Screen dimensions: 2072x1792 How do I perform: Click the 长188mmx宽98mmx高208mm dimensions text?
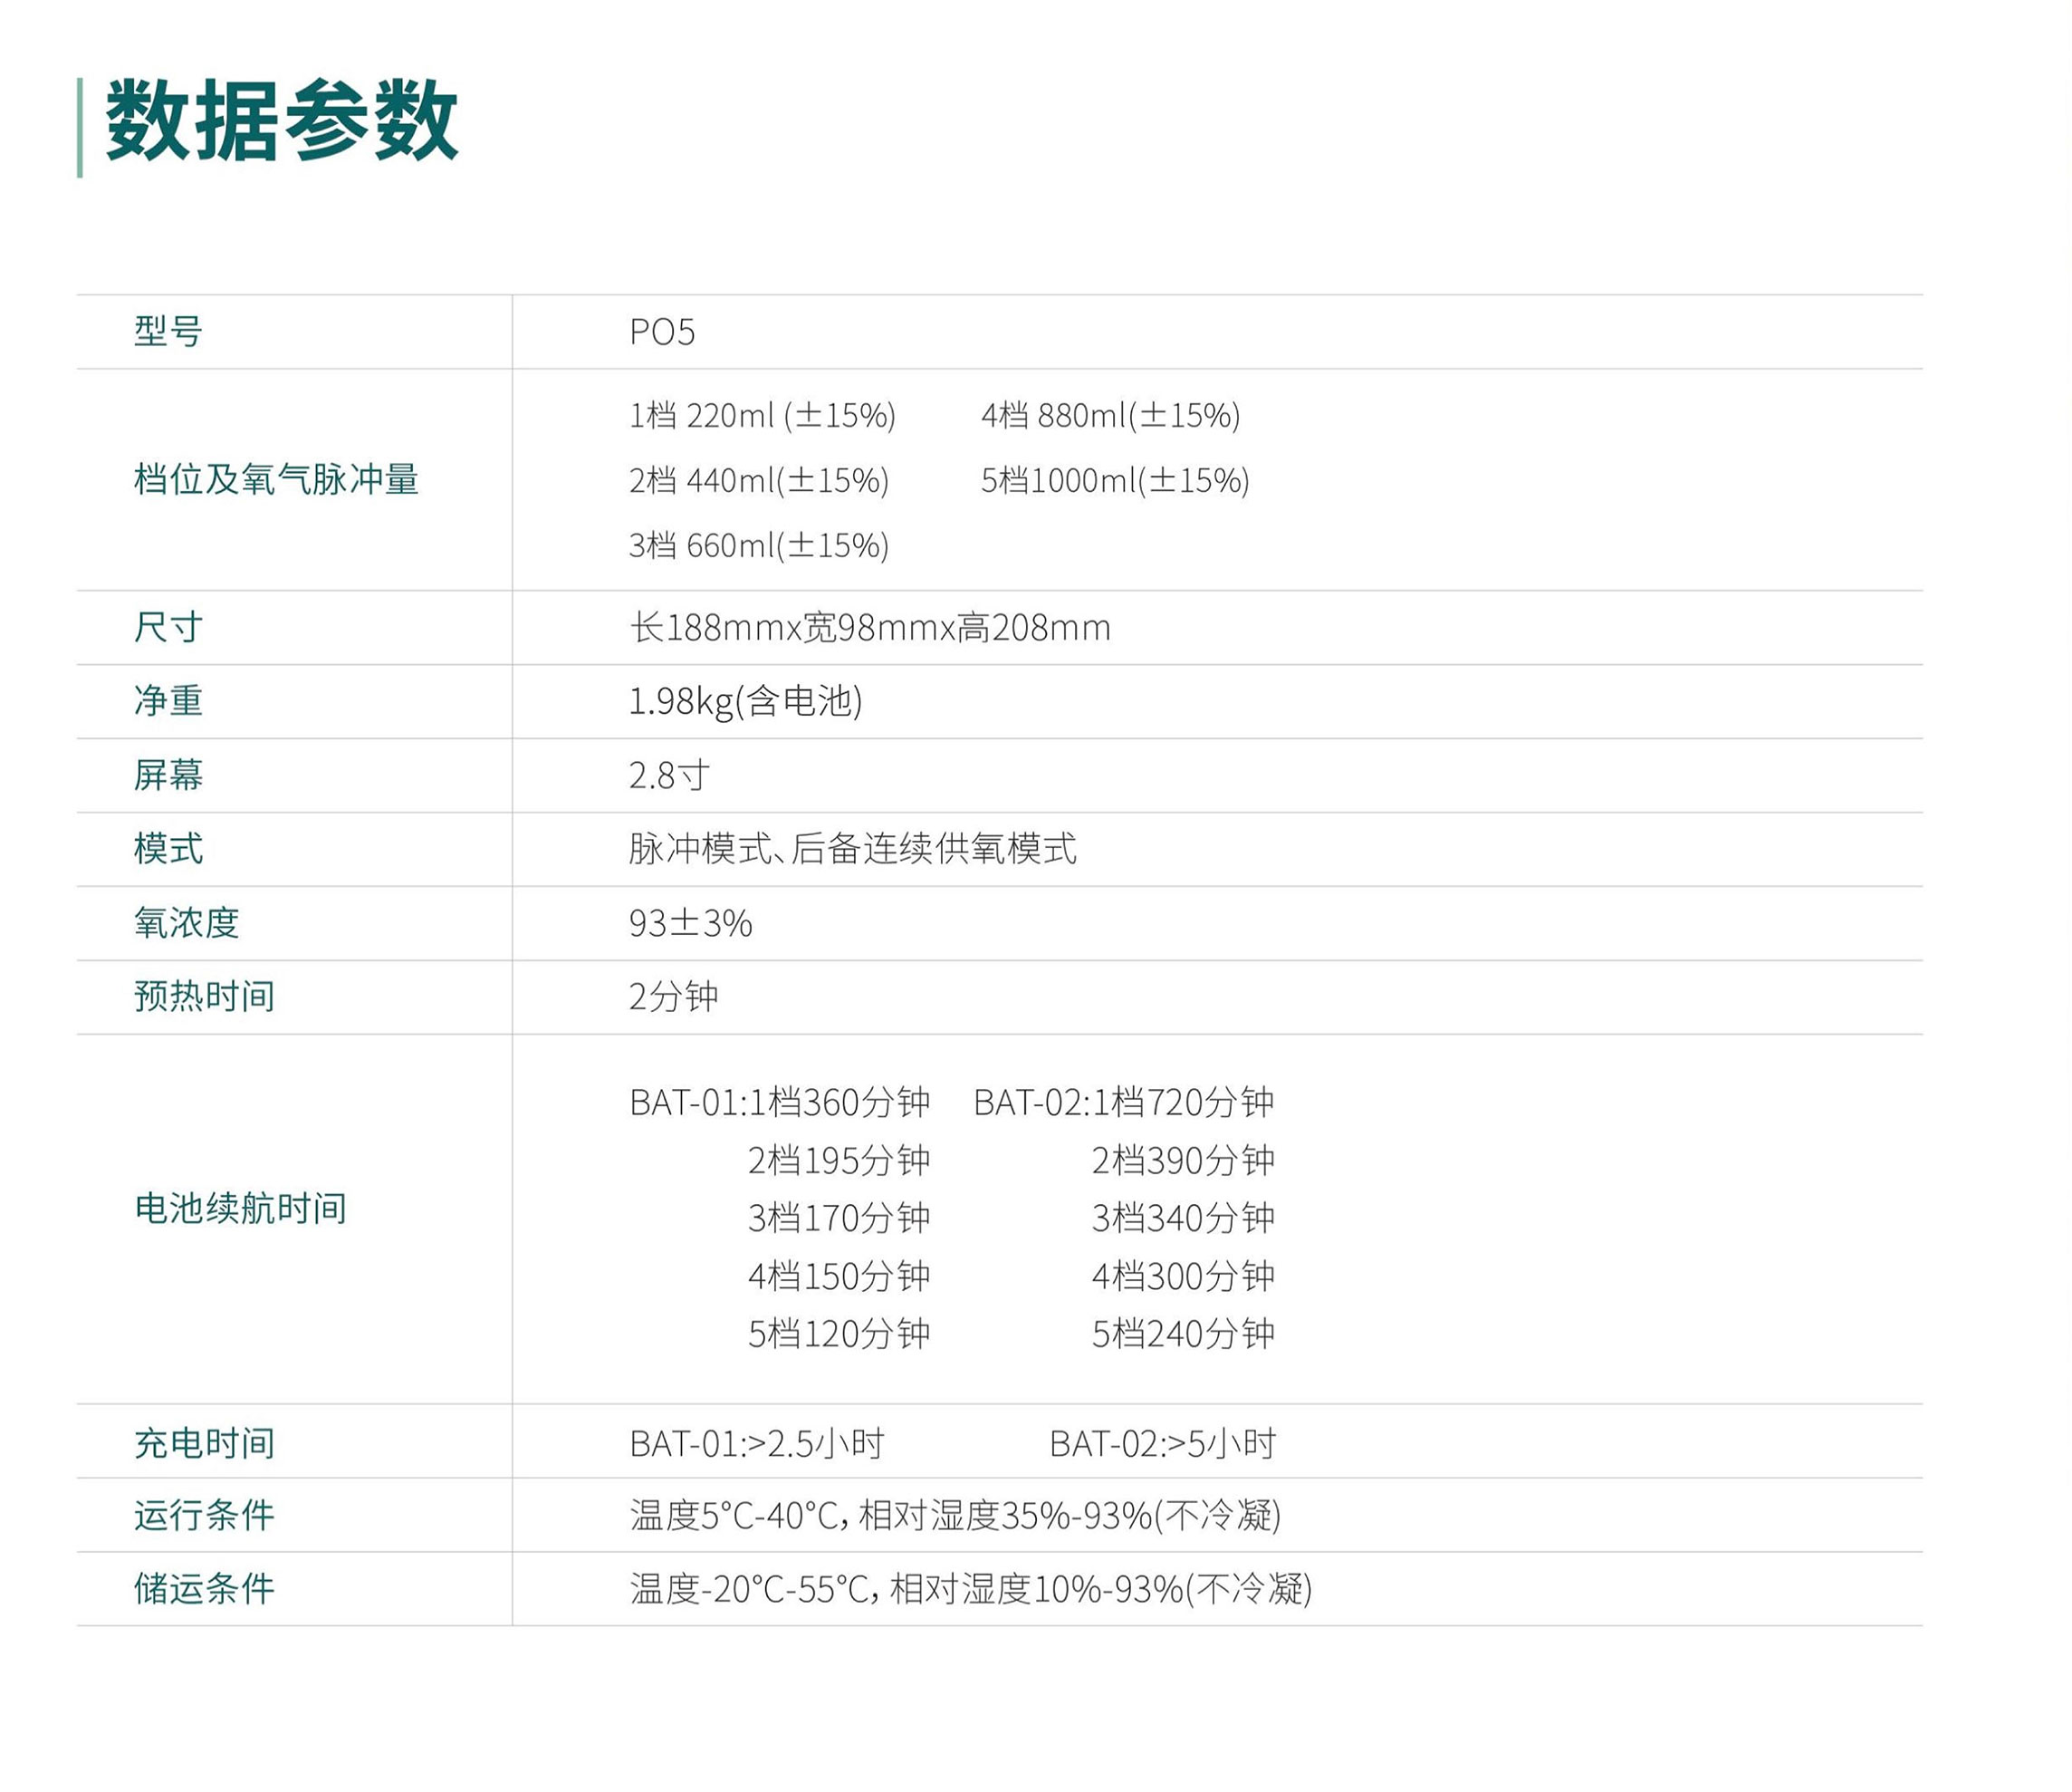(x=870, y=627)
